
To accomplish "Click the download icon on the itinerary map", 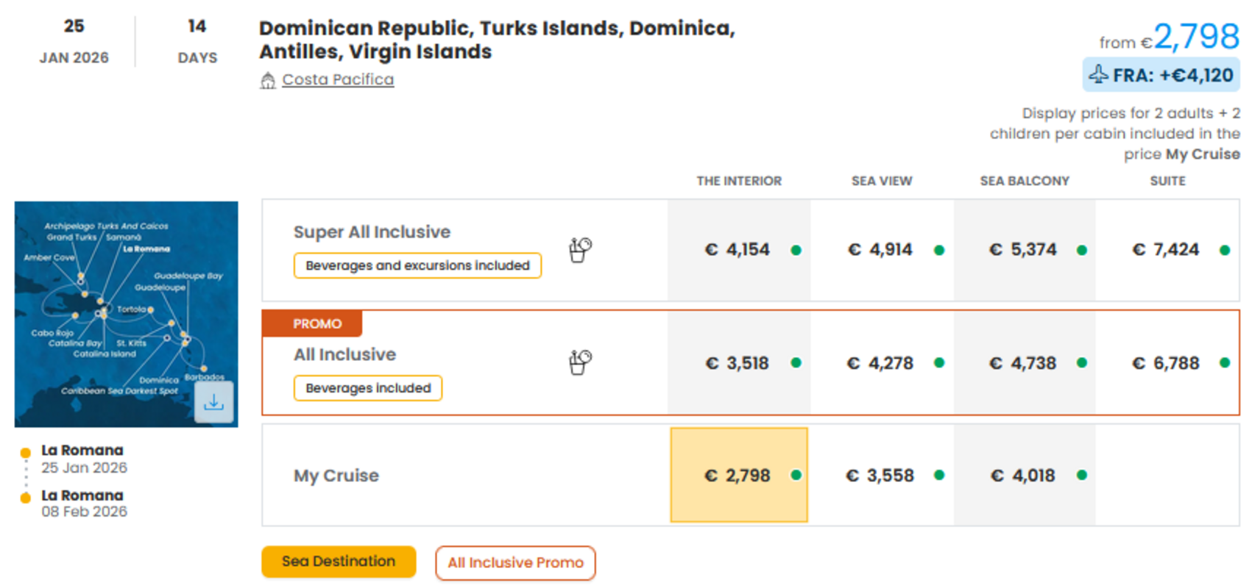I will point(214,401).
